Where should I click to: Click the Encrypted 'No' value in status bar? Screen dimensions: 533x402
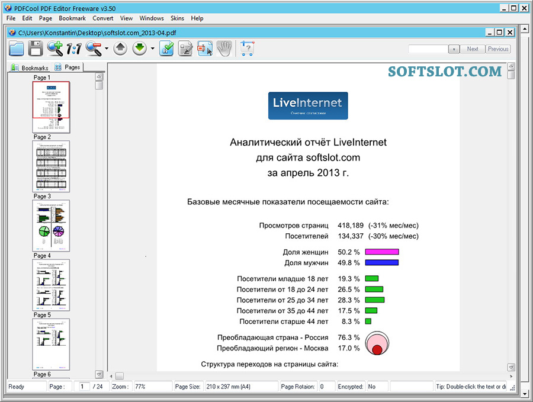(x=372, y=387)
